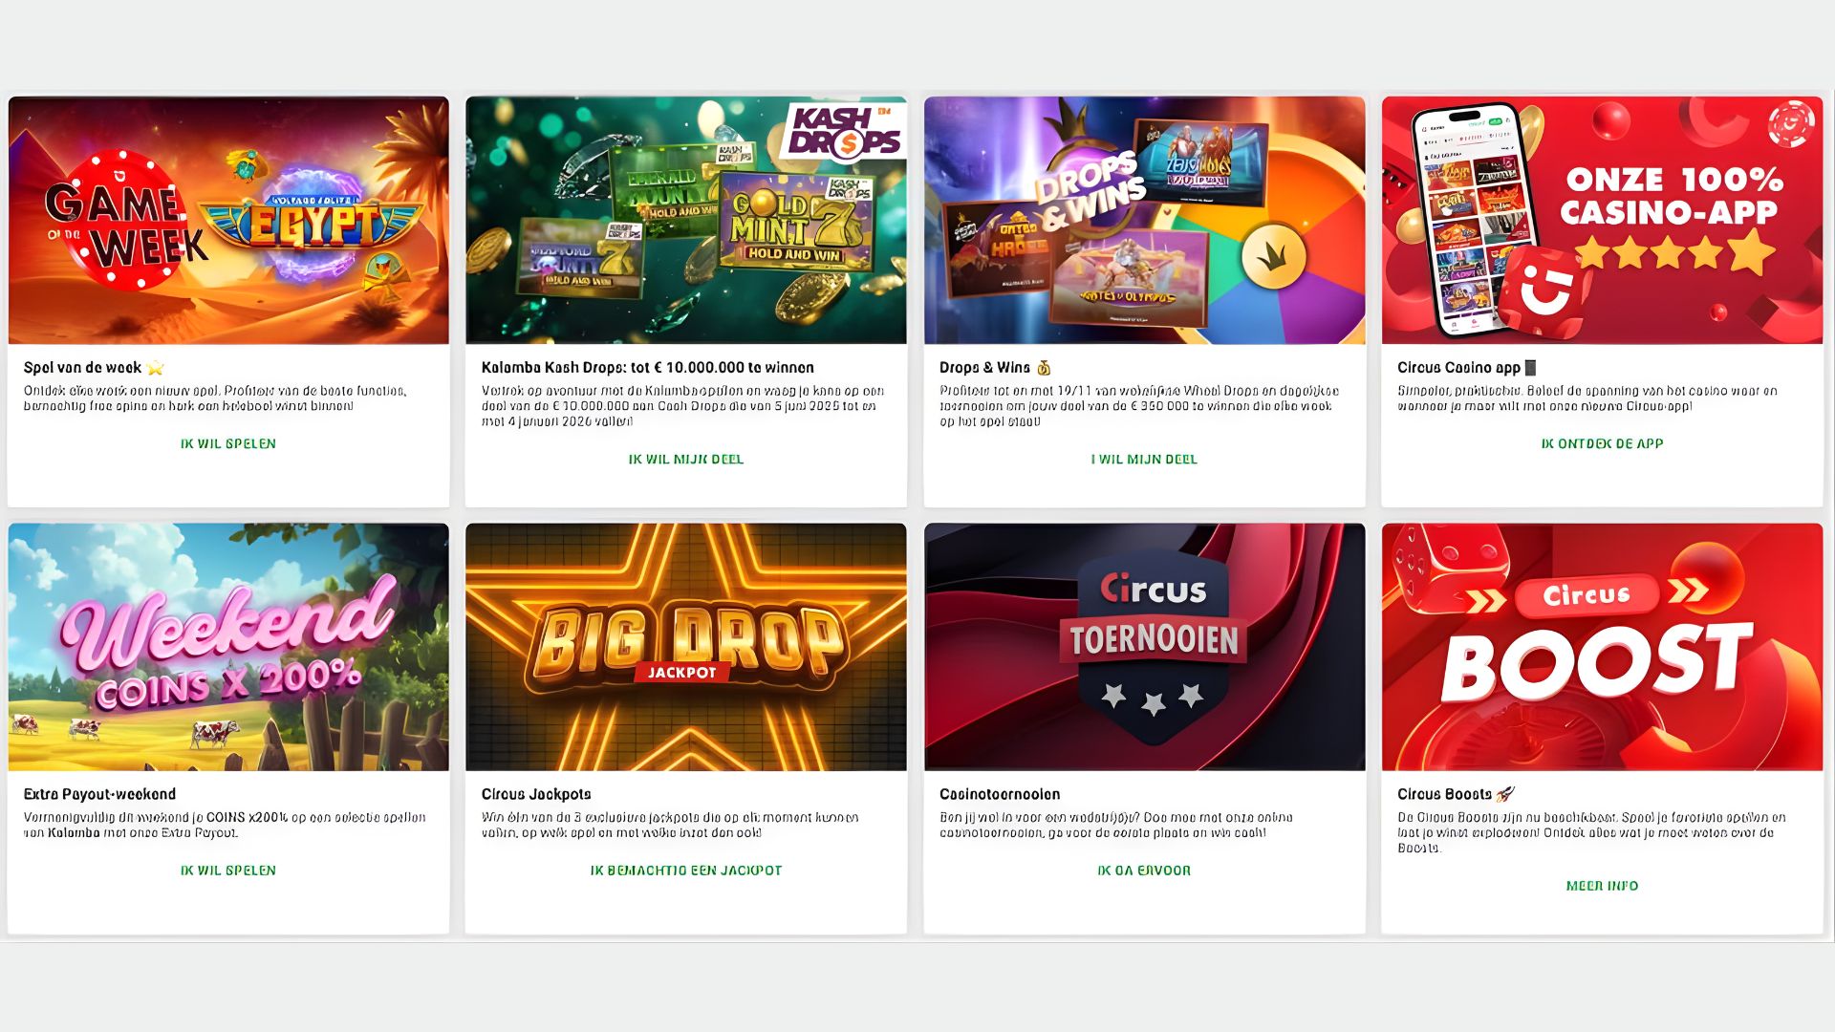Click IK BEMACHTIG EEN JACKPOT link
The image size is (1835, 1032).
685,871
